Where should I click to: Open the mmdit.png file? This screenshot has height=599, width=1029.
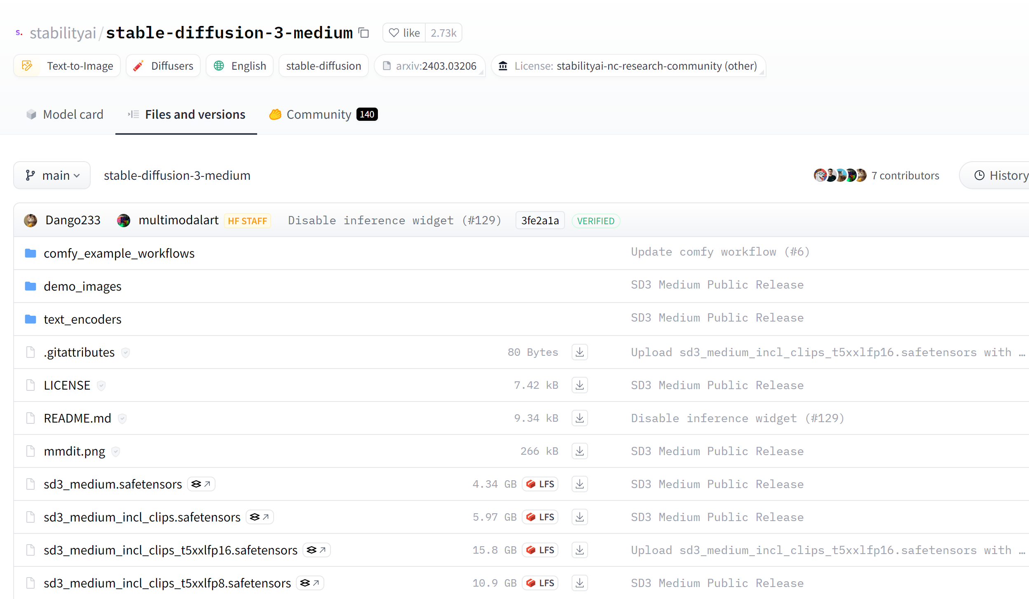tap(75, 451)
